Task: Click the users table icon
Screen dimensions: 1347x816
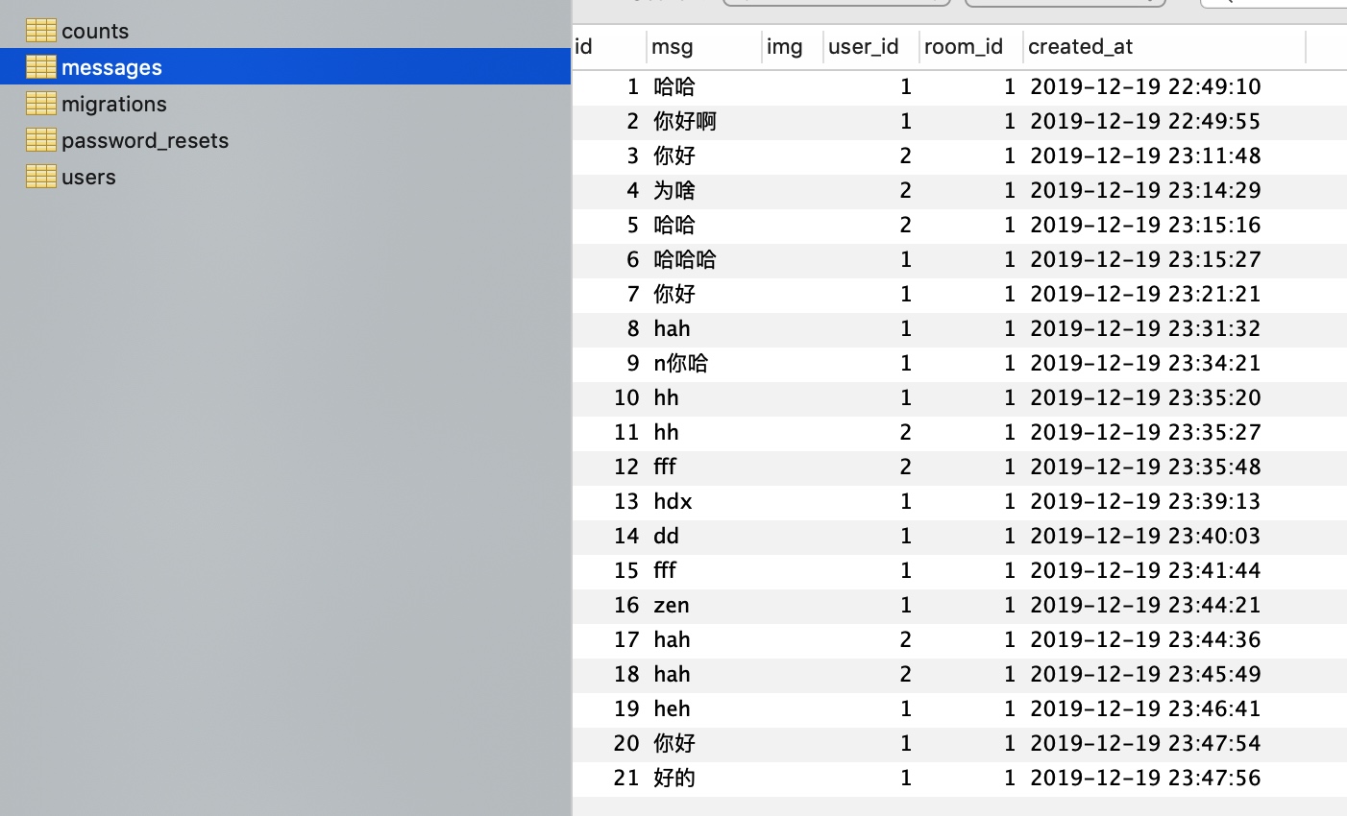Action: [41, 177]
